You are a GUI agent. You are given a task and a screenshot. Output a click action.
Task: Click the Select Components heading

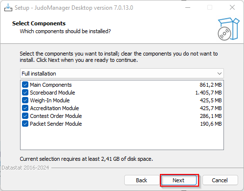[x=39, y=23]
